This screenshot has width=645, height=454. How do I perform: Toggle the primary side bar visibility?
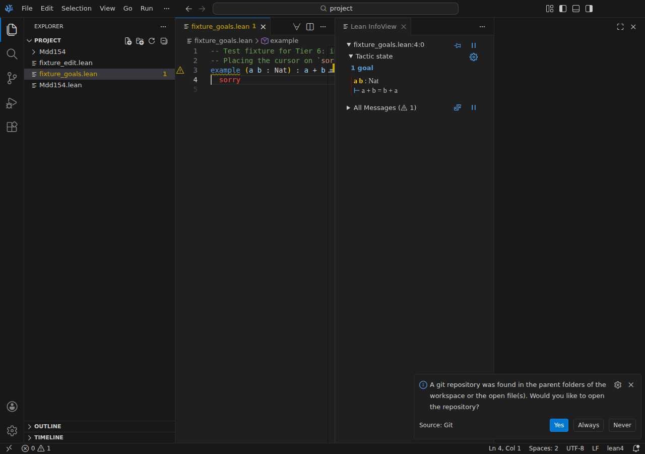click(x=563, y=9)
